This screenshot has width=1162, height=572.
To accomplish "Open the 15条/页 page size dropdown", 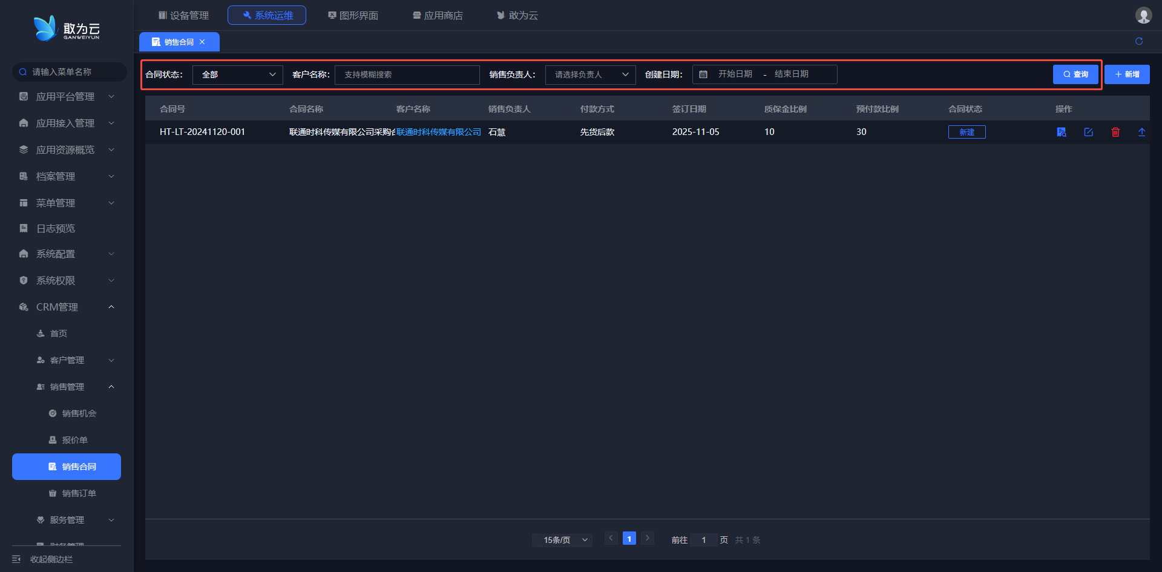I will click(562, 540).
